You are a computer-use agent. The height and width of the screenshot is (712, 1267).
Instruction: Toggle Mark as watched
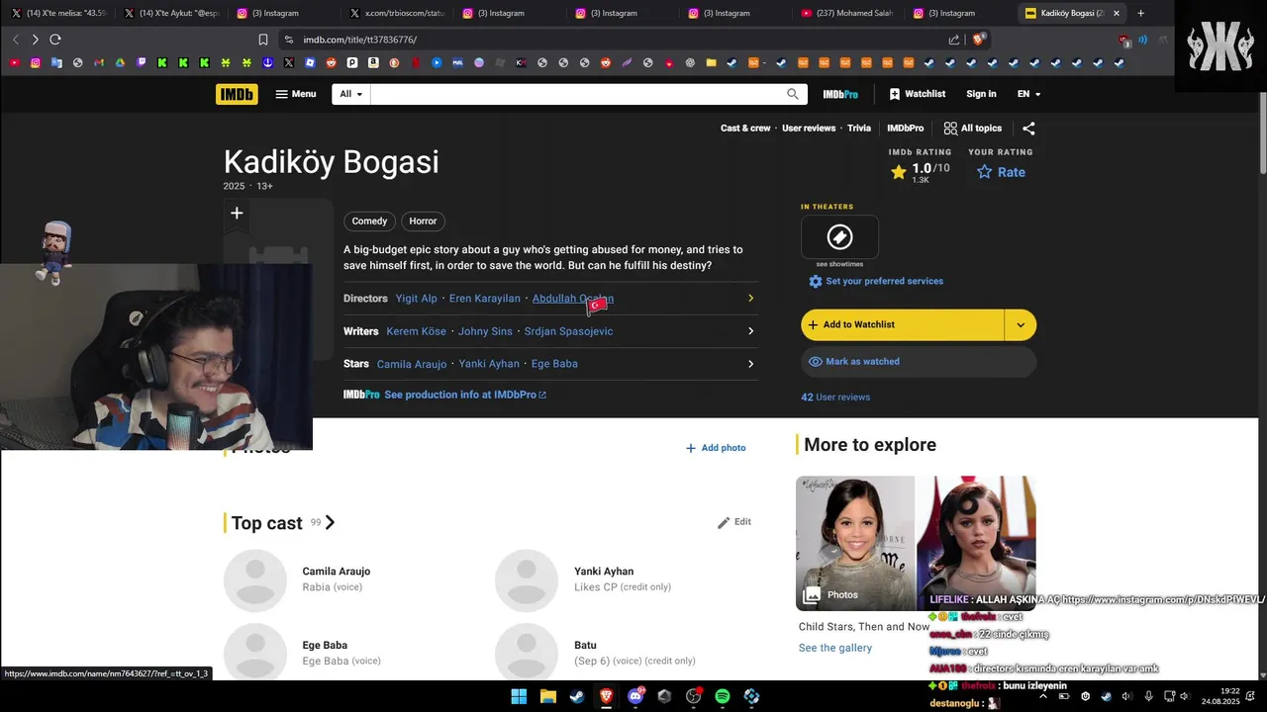(919, 362)
